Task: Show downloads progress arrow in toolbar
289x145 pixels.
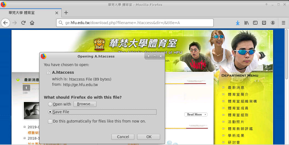Action: tap(238, 23)
